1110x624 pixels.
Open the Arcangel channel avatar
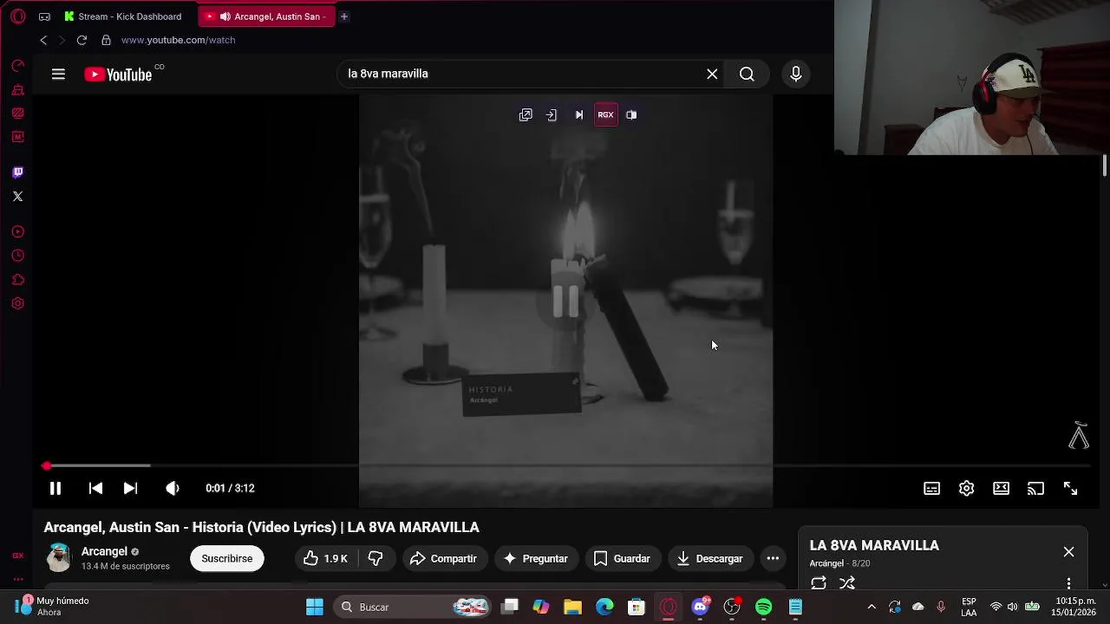coord(59,558)
